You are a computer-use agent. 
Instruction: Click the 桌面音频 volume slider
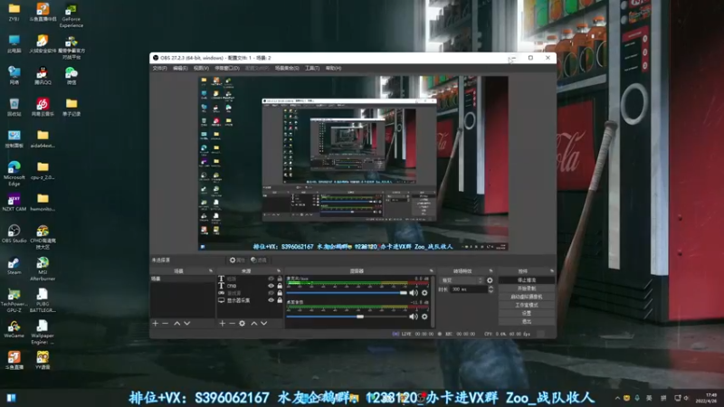point(347,317)
